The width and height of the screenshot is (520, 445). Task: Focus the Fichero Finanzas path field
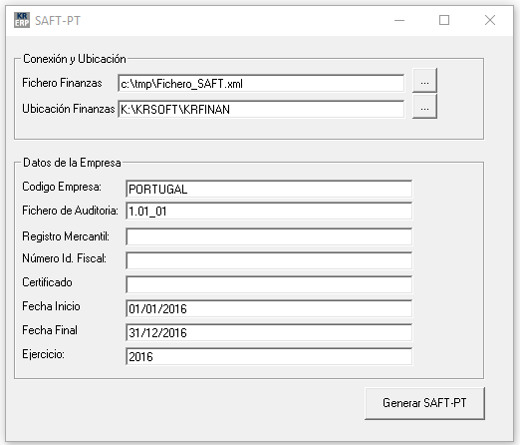pos(261,83)
